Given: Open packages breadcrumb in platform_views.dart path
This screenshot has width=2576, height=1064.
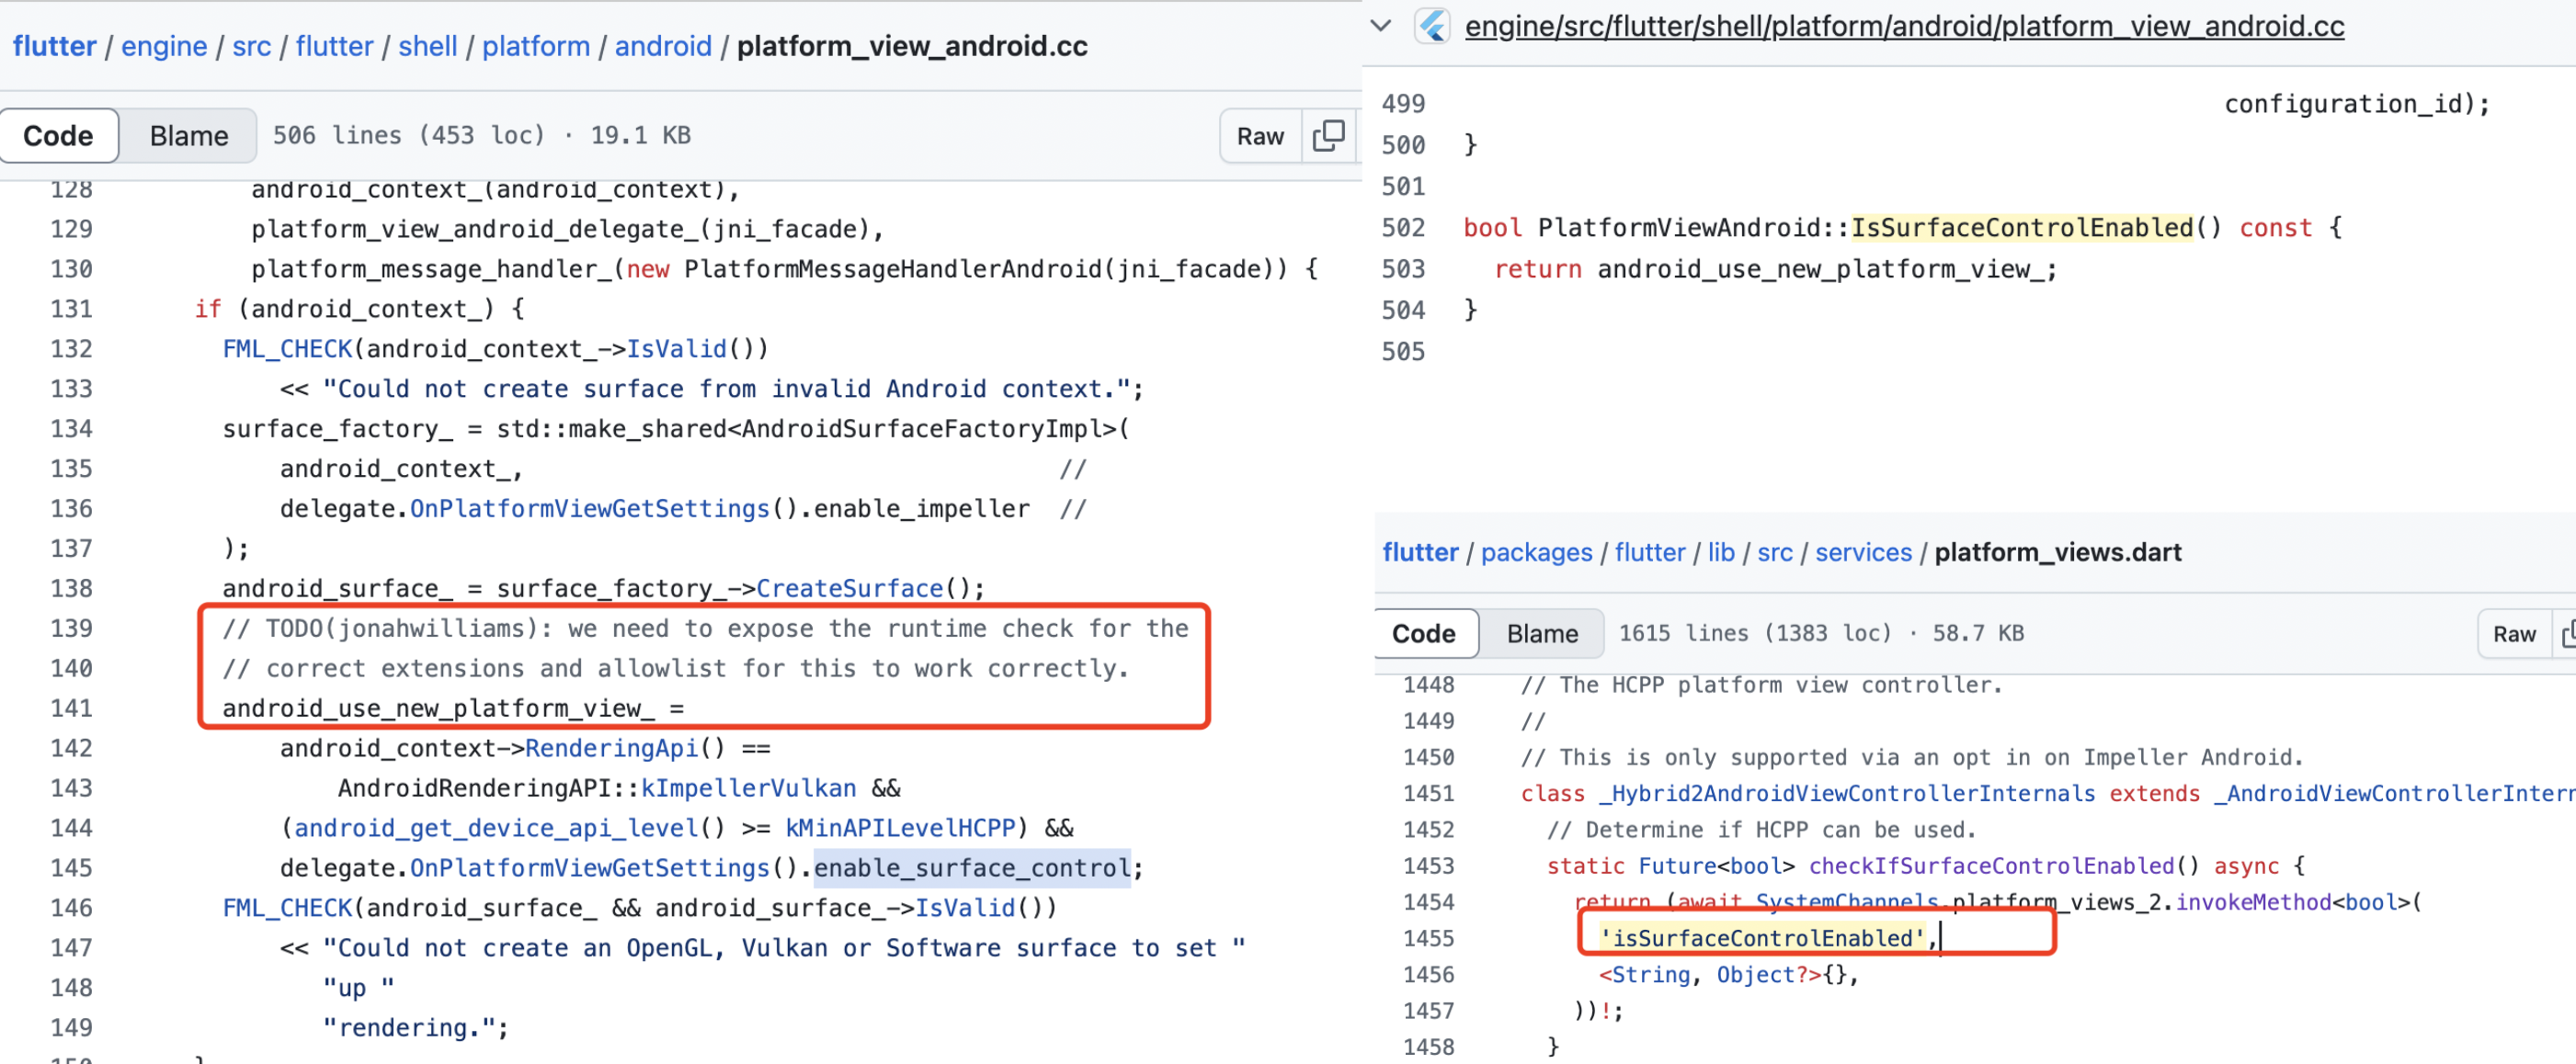Looking at the screenshot, I should 1536,552.
